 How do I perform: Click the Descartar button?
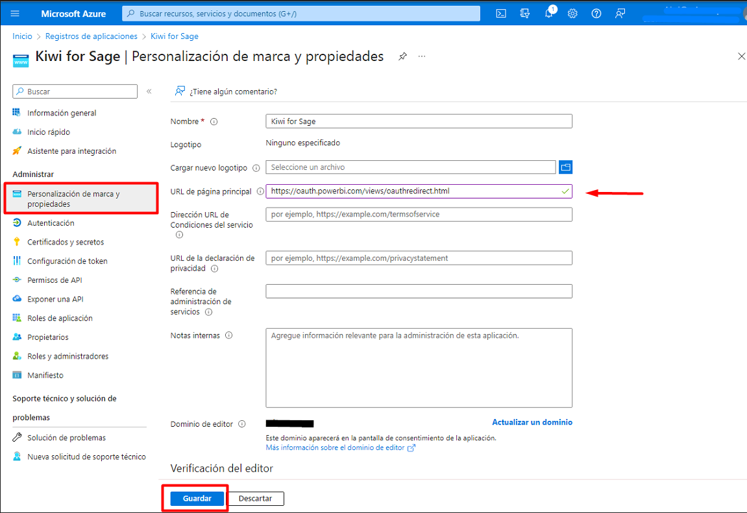click(x=255, y=498)
